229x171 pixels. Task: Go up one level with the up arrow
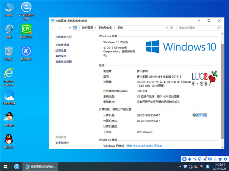pyautogui.click(x=70, y=28)
